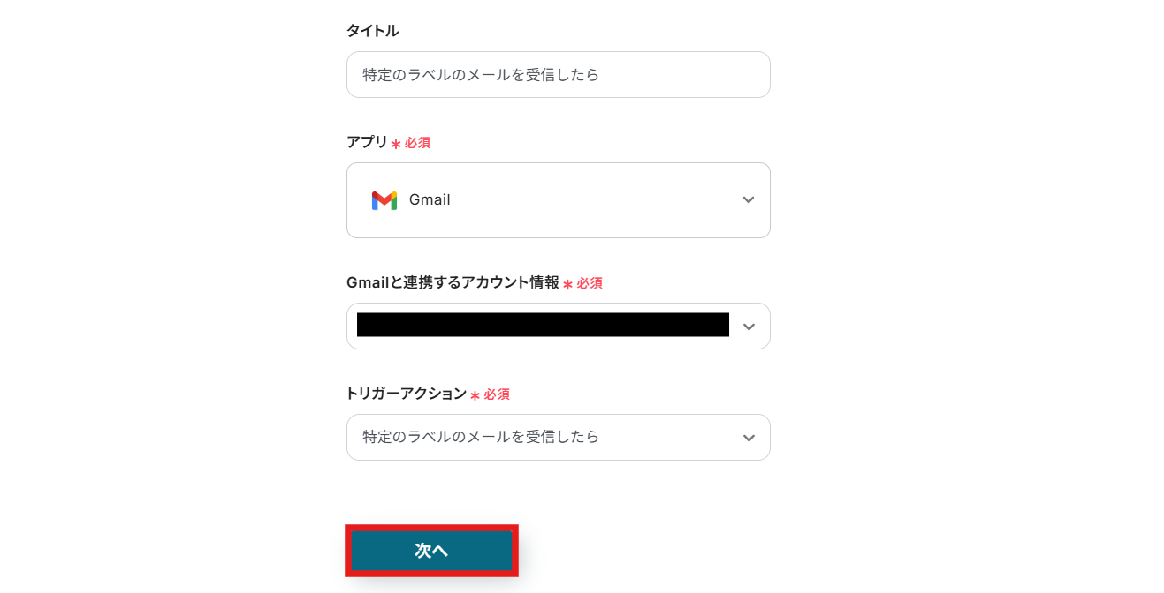The width and height of the screenshot is (1164, 593).
Task: Click the タイトル input field
Action: [558, 74]
